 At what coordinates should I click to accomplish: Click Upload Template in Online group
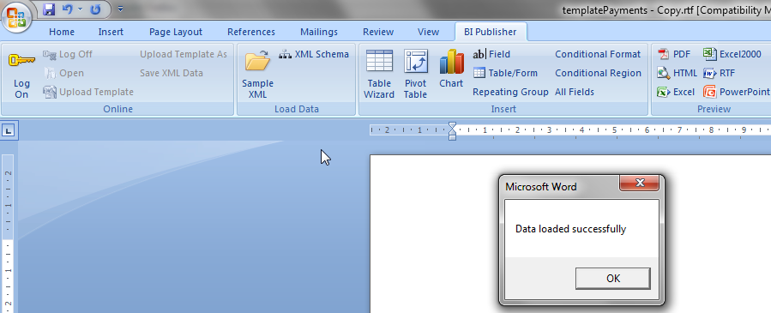[88, 92]
